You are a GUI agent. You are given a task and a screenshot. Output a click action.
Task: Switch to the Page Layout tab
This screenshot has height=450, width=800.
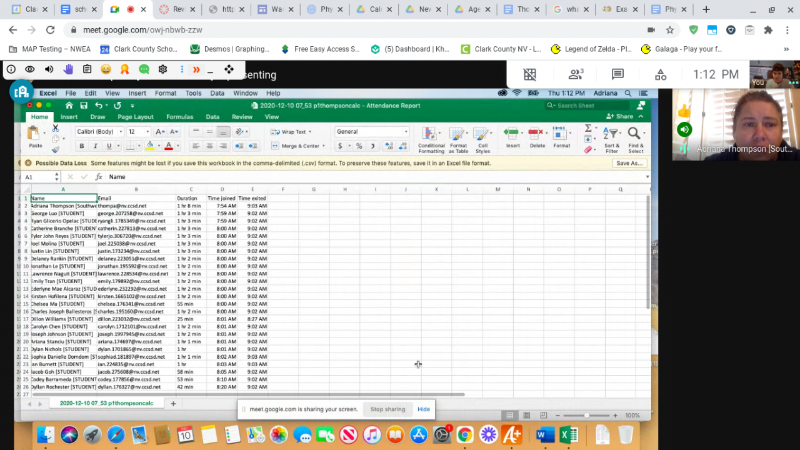135,117
